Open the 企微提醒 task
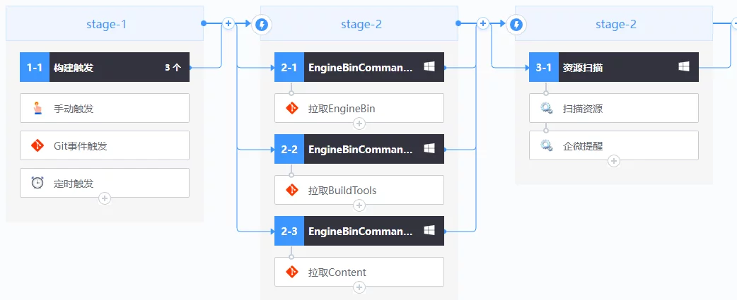This screenshot has height=300, width=737. 614,145
